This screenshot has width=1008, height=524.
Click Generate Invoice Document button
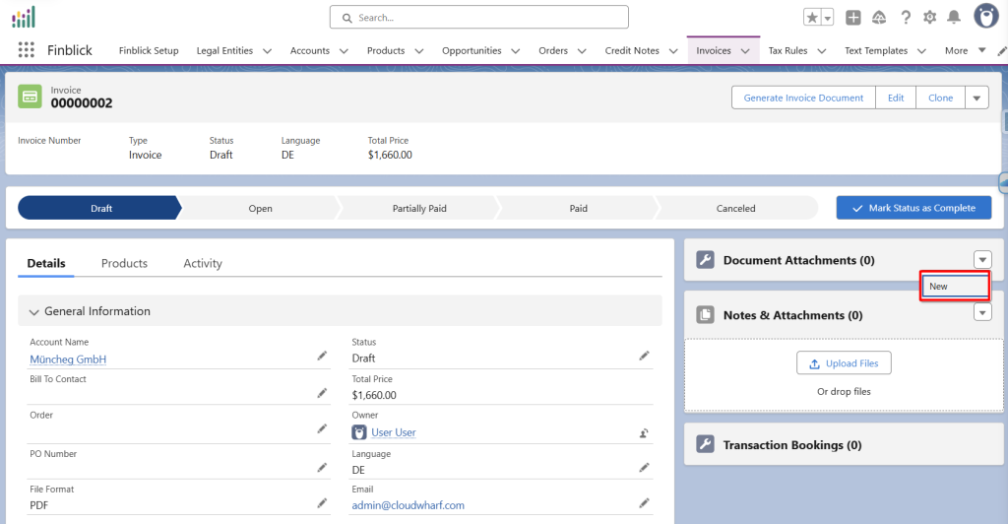tap(803, 98)
